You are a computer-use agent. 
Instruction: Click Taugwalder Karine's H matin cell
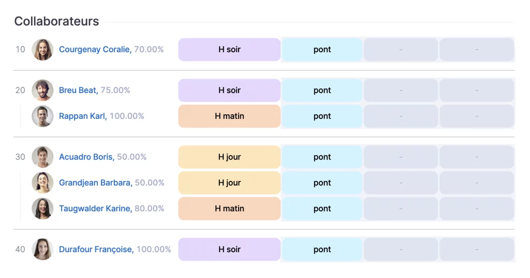tap(229, 209)
